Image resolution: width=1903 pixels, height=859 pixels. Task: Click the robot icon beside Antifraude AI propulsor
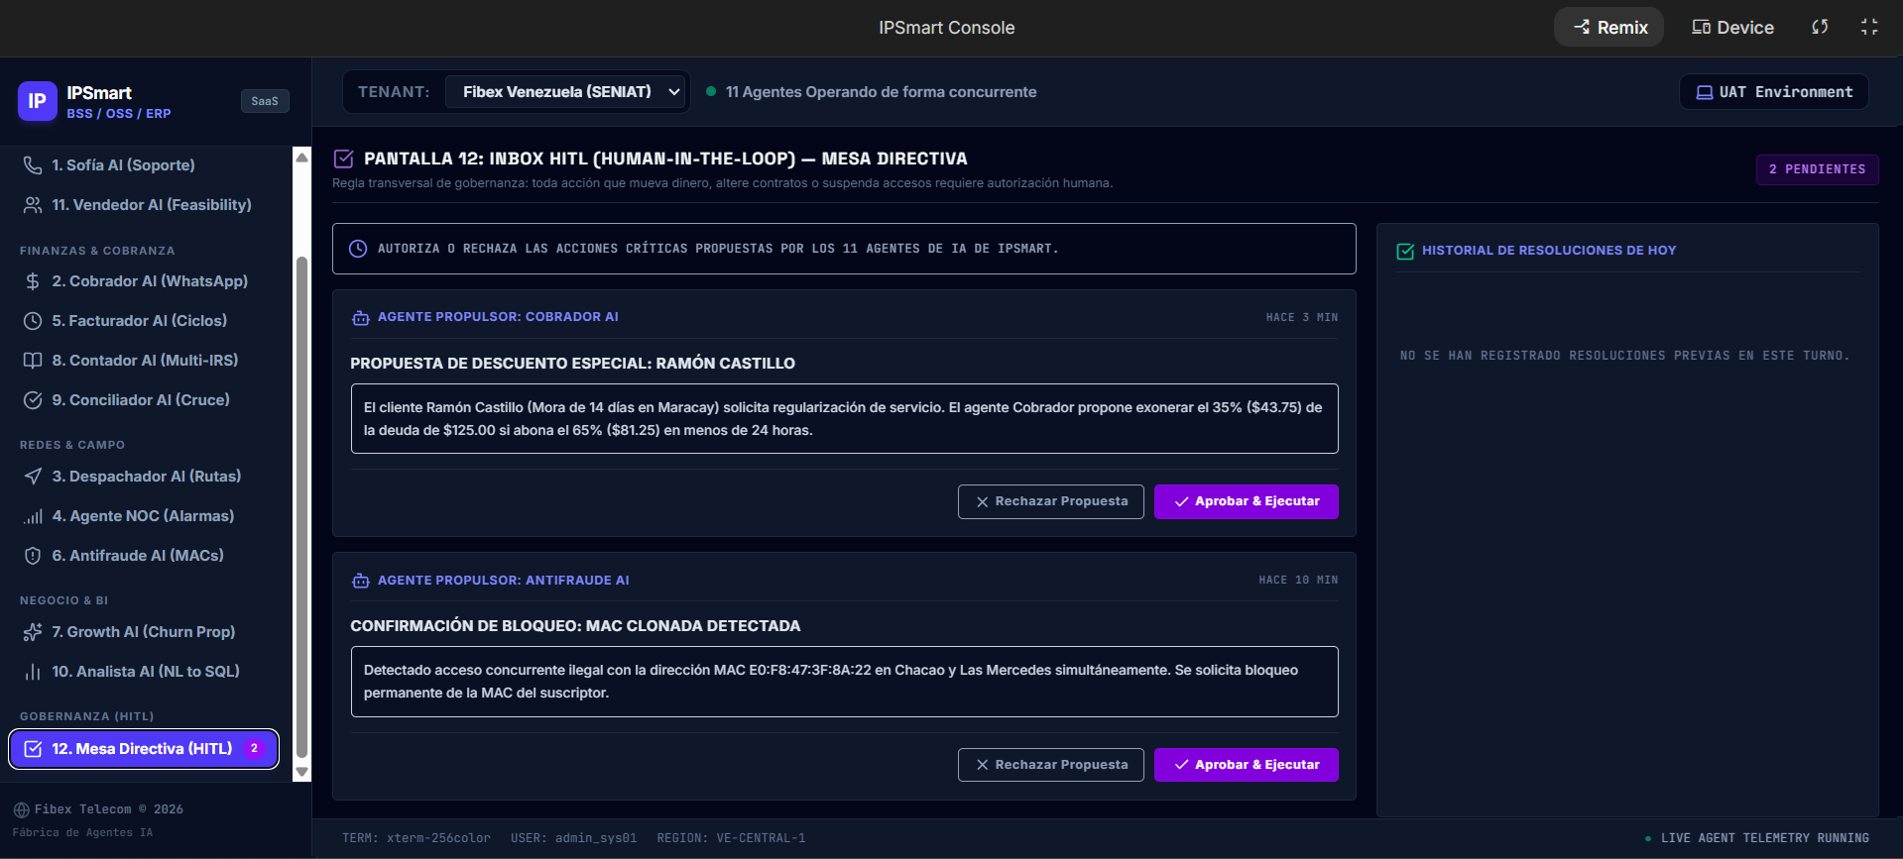pos(361,581)
